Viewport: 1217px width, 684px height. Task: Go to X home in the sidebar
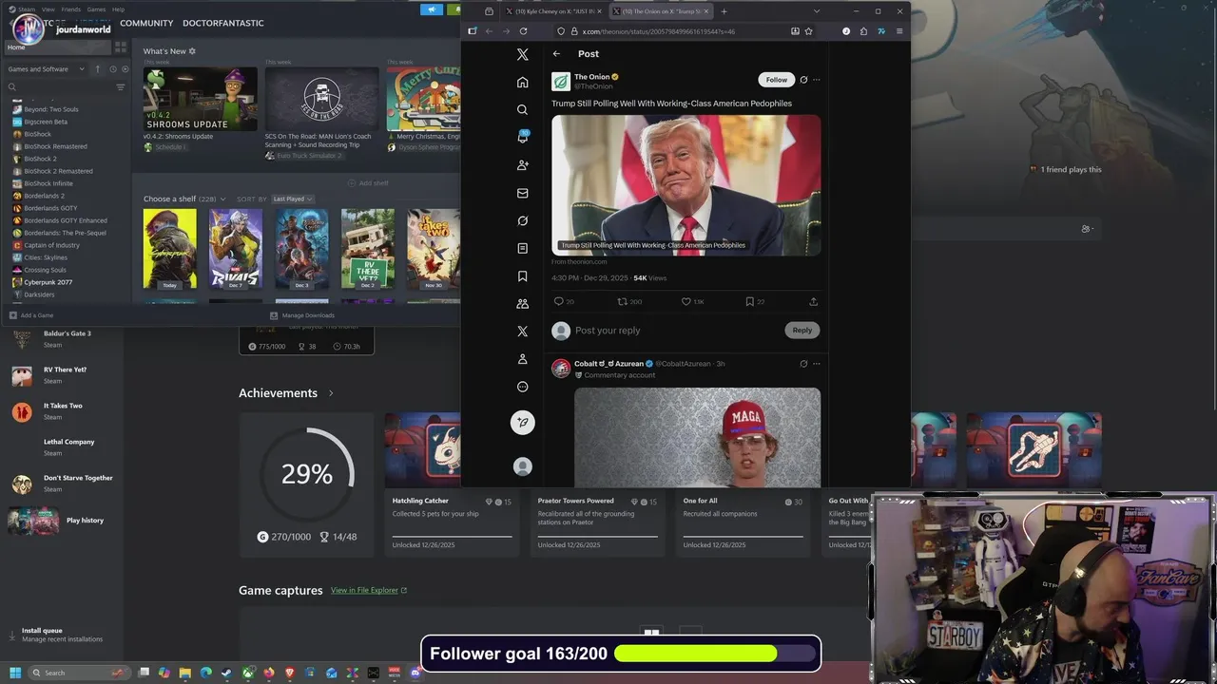[522, 83]
